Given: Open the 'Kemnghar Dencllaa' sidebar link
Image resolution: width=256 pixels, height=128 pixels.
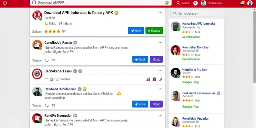Looking at the screenshot, I should tap(195, 47).
